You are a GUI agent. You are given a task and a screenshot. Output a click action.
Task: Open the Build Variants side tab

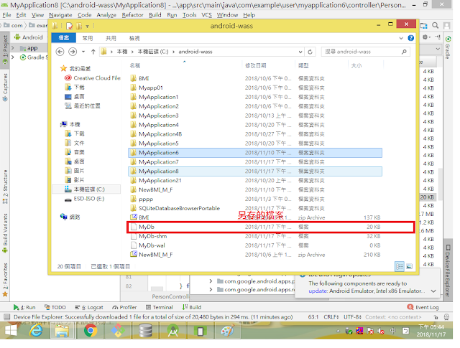pyautogui.click(x=5, y=233)
